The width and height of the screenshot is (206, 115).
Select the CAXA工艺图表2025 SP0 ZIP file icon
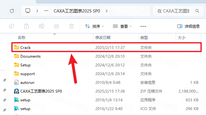17,91
